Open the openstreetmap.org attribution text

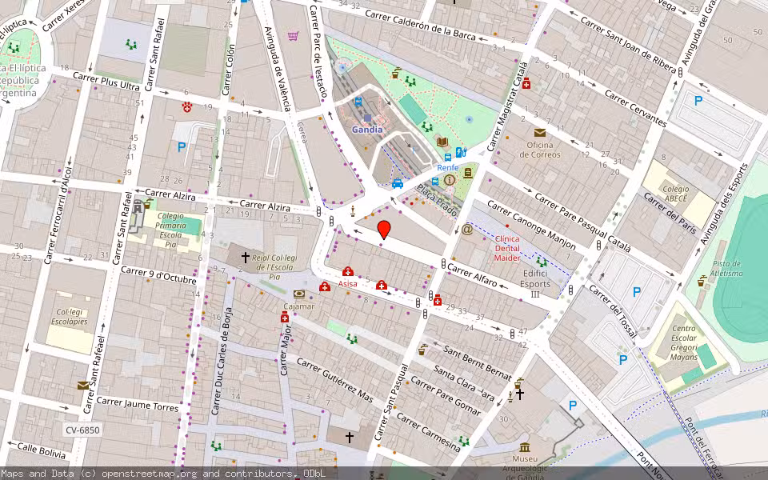[x=149, y=474]
